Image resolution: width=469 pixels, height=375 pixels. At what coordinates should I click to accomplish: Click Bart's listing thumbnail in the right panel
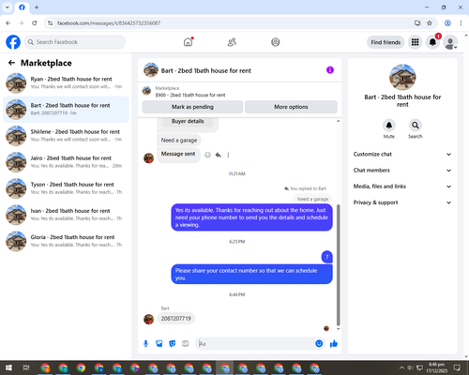[x=402, y=77]
